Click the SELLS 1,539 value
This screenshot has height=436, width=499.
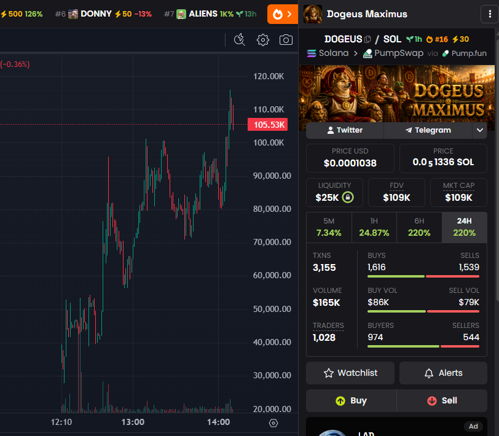(x=469, y=268)
